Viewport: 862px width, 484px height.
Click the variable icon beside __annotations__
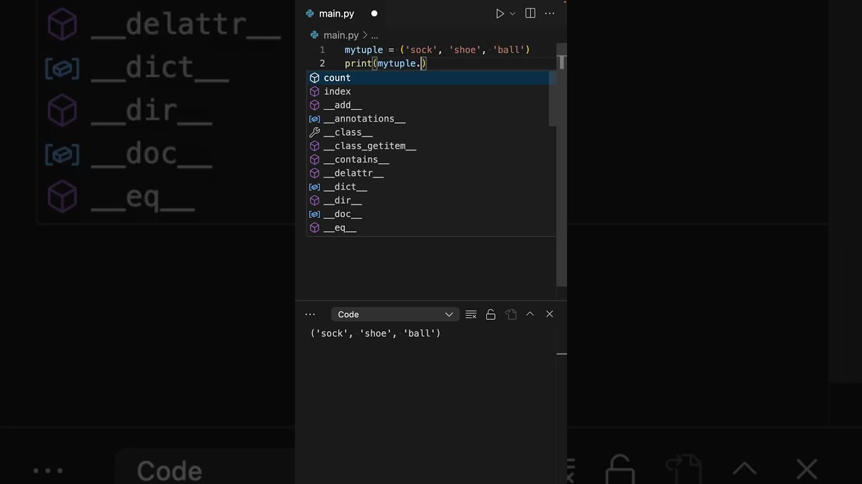pyautogui.click(x=314, y=119)
